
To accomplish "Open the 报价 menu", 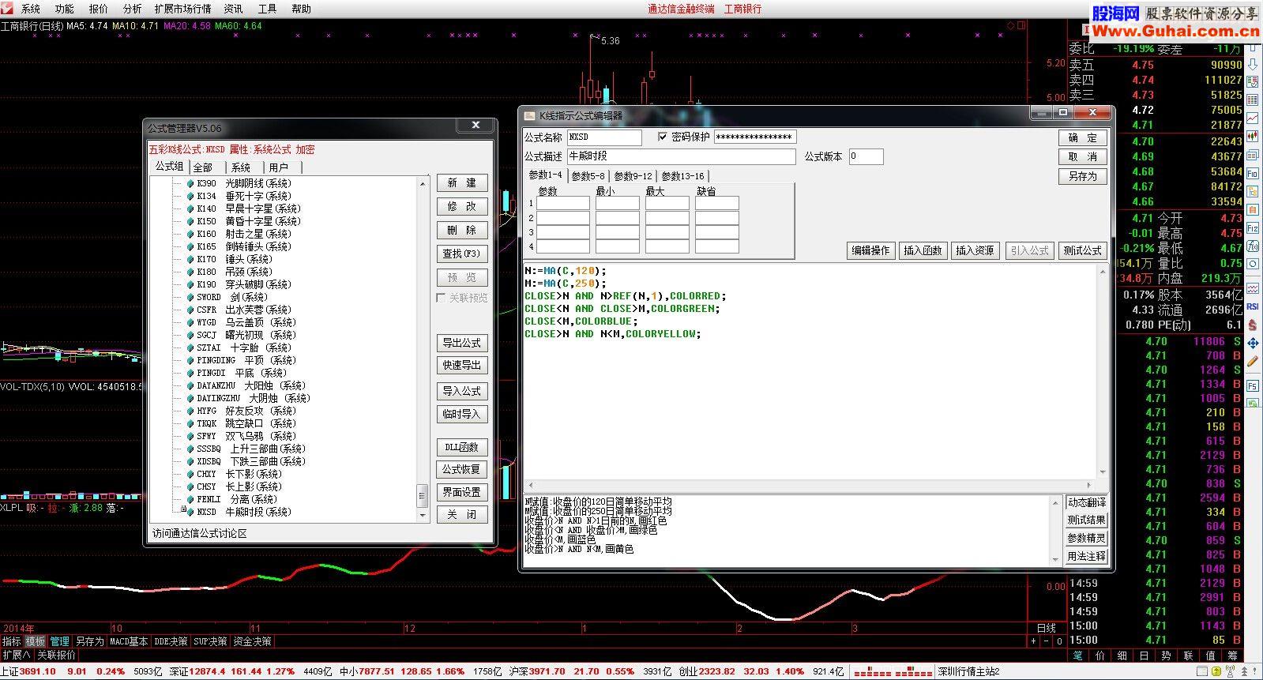I will tap(98, 9).
